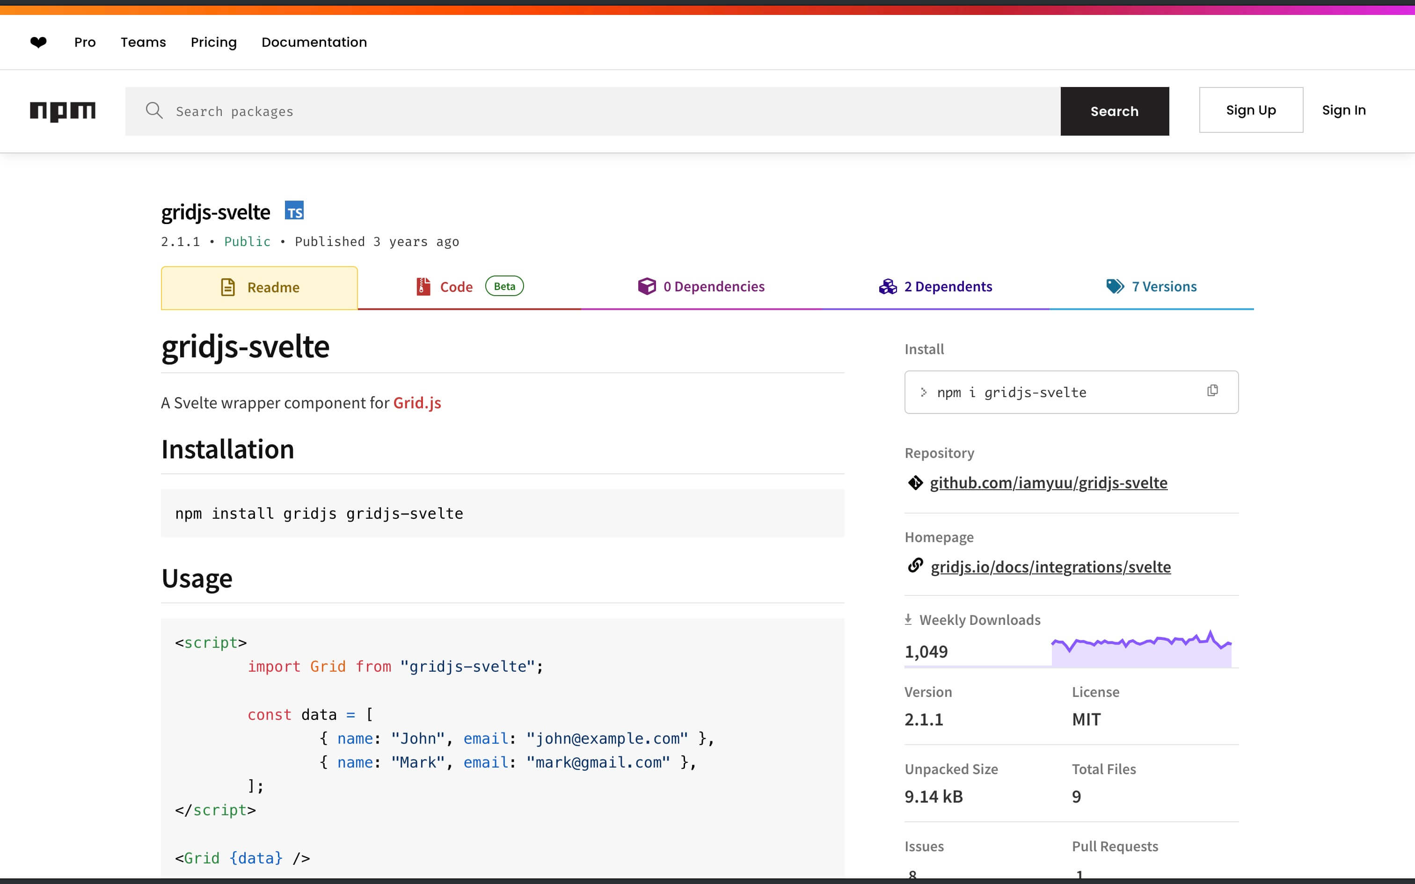Click the npm logo
Image resolution: width=1415 pixels, height=884 pixels.
tap(63, 111)
